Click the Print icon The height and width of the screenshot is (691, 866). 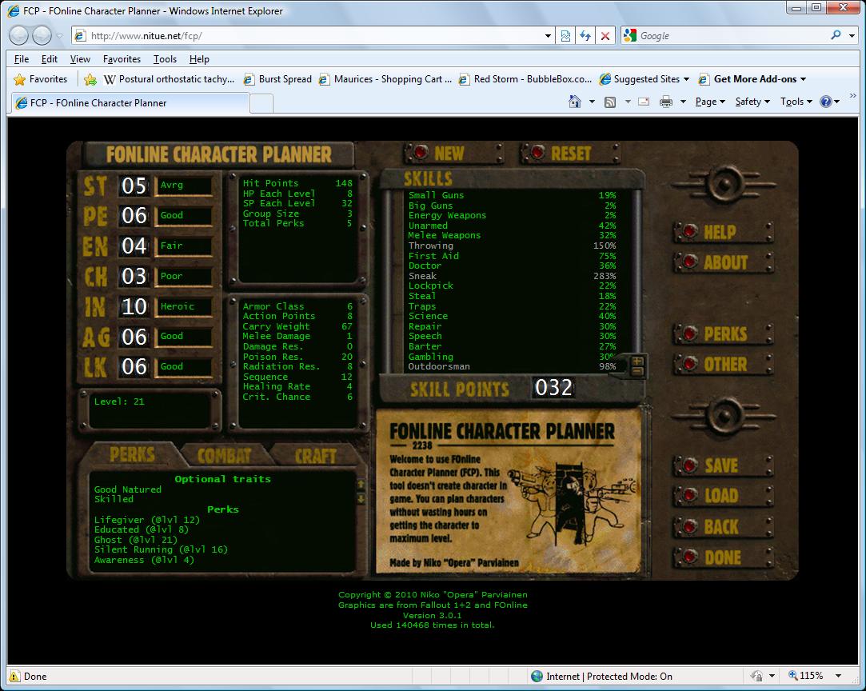[666, 102]
